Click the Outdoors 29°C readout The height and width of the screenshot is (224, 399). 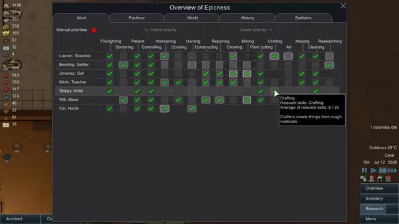pyautogui.click(x=383, y=148)
